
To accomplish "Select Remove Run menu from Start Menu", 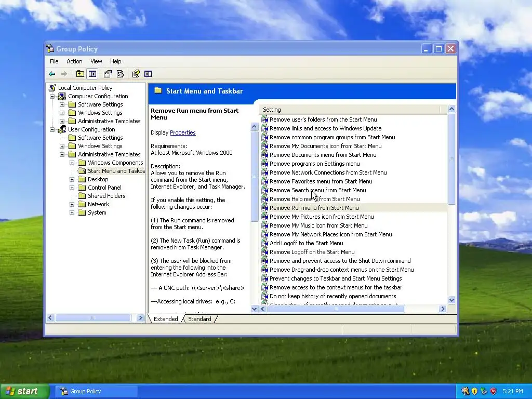I will [x=314, y=208].
